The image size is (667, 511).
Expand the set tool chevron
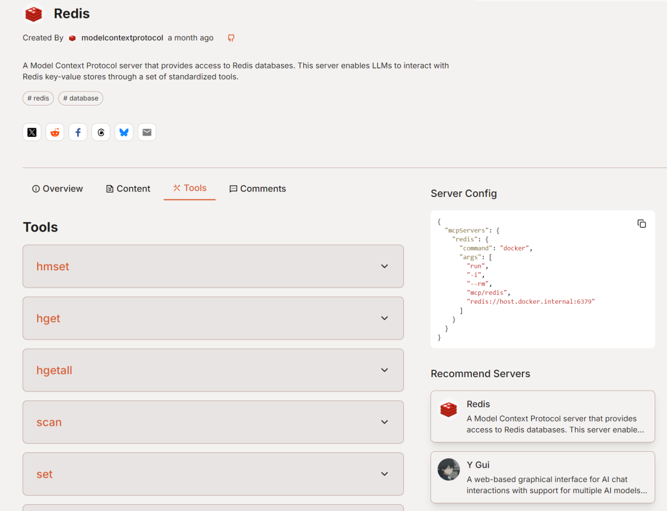pos(385,473)
